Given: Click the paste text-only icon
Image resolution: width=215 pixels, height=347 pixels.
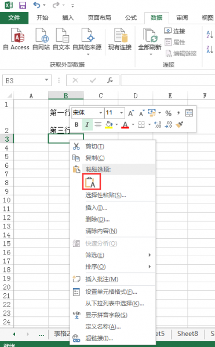Looking at the screenshot, I should coord(92,182).
